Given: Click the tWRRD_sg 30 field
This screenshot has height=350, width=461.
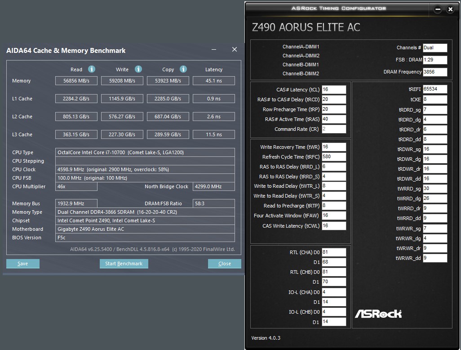Looking at the screenshot, I should point(435,189).
